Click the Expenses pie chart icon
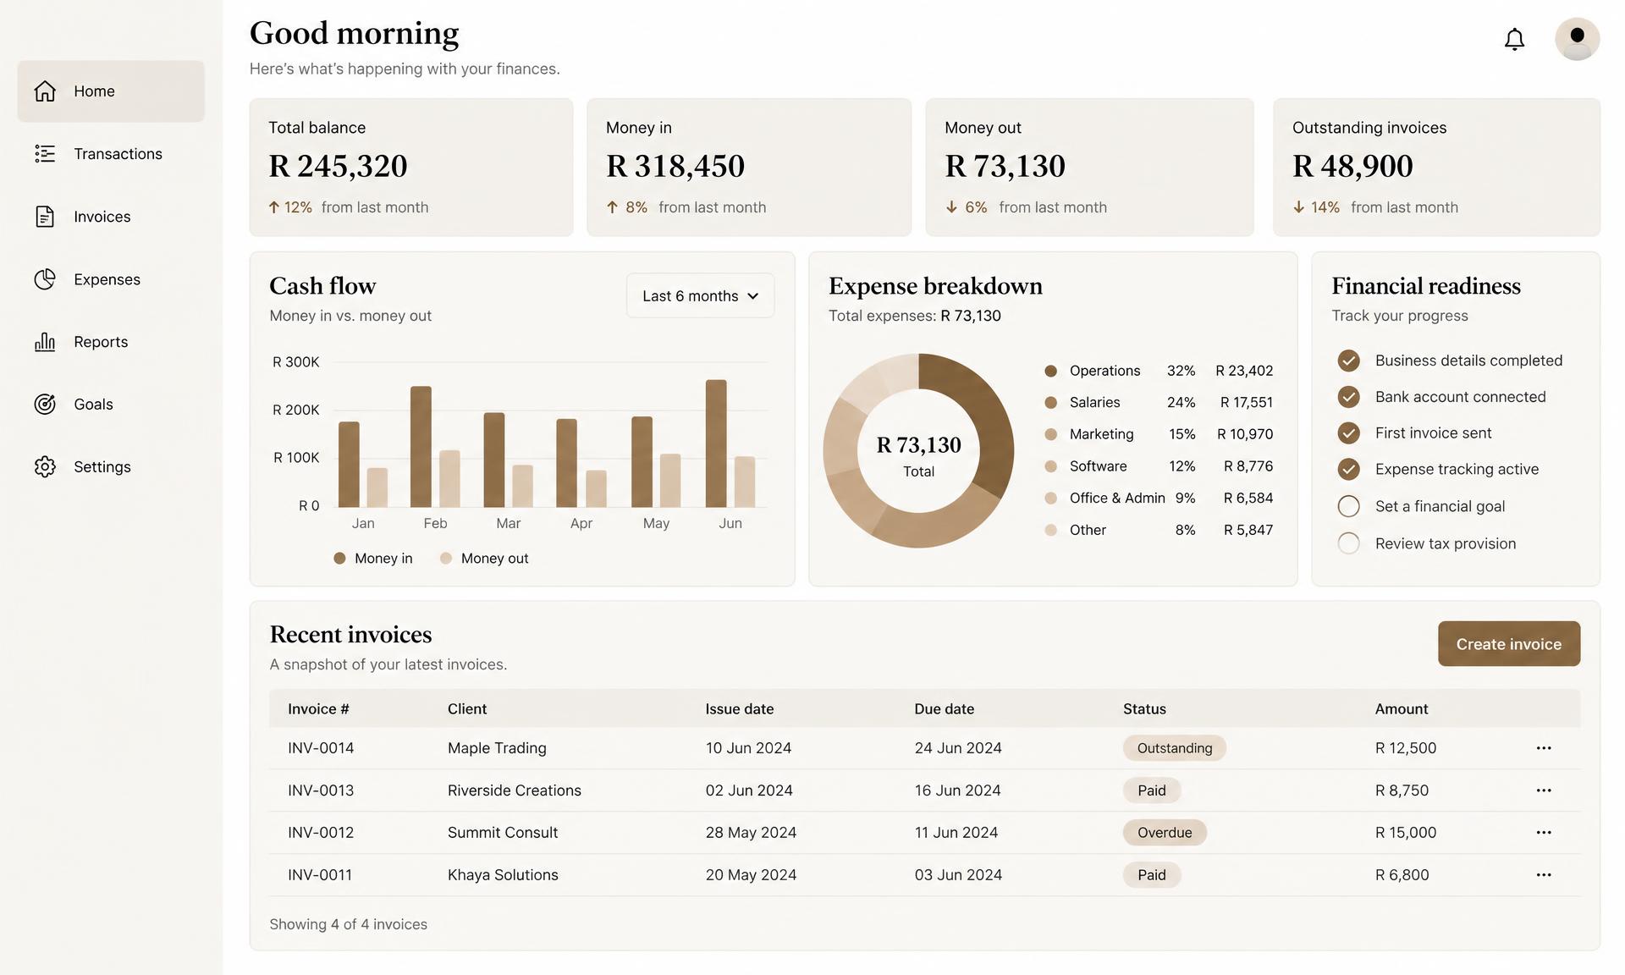The width and height of the screenshot is (1625, 975). [45, 278]
